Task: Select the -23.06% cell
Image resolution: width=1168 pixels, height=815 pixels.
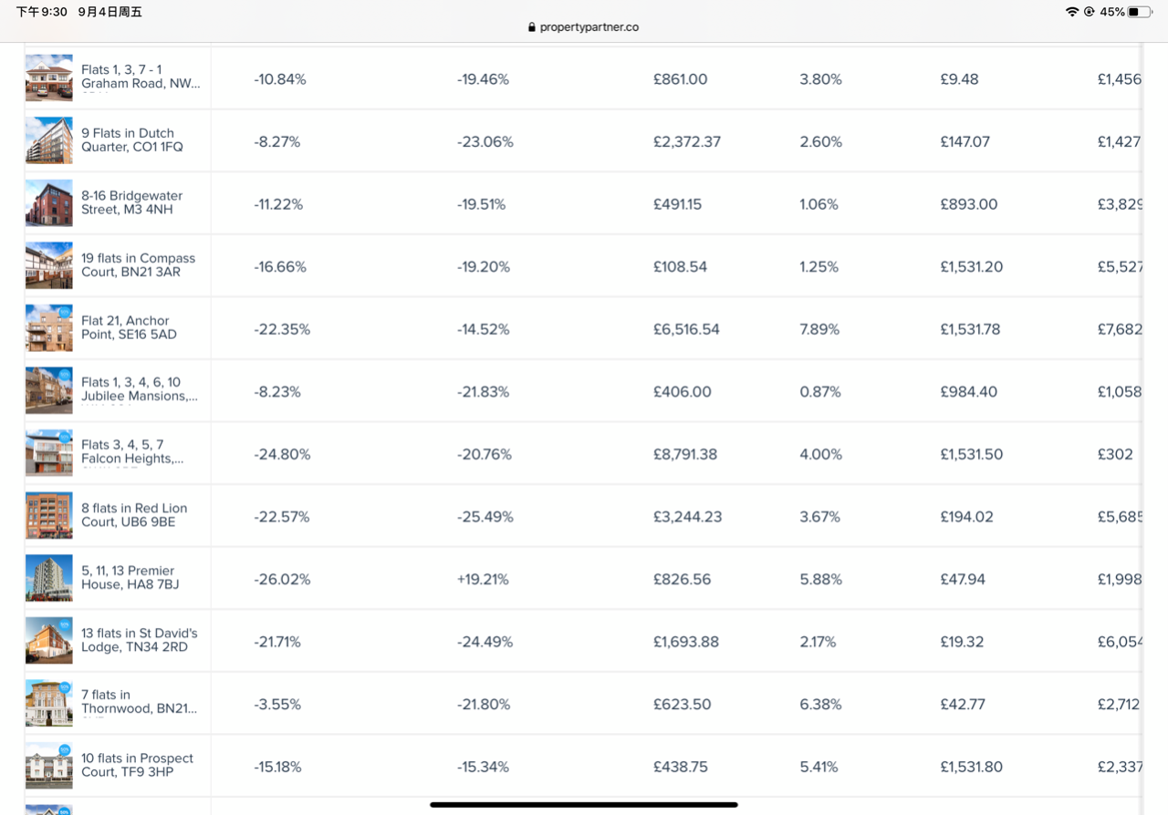Action: click(x=485, y=142)
